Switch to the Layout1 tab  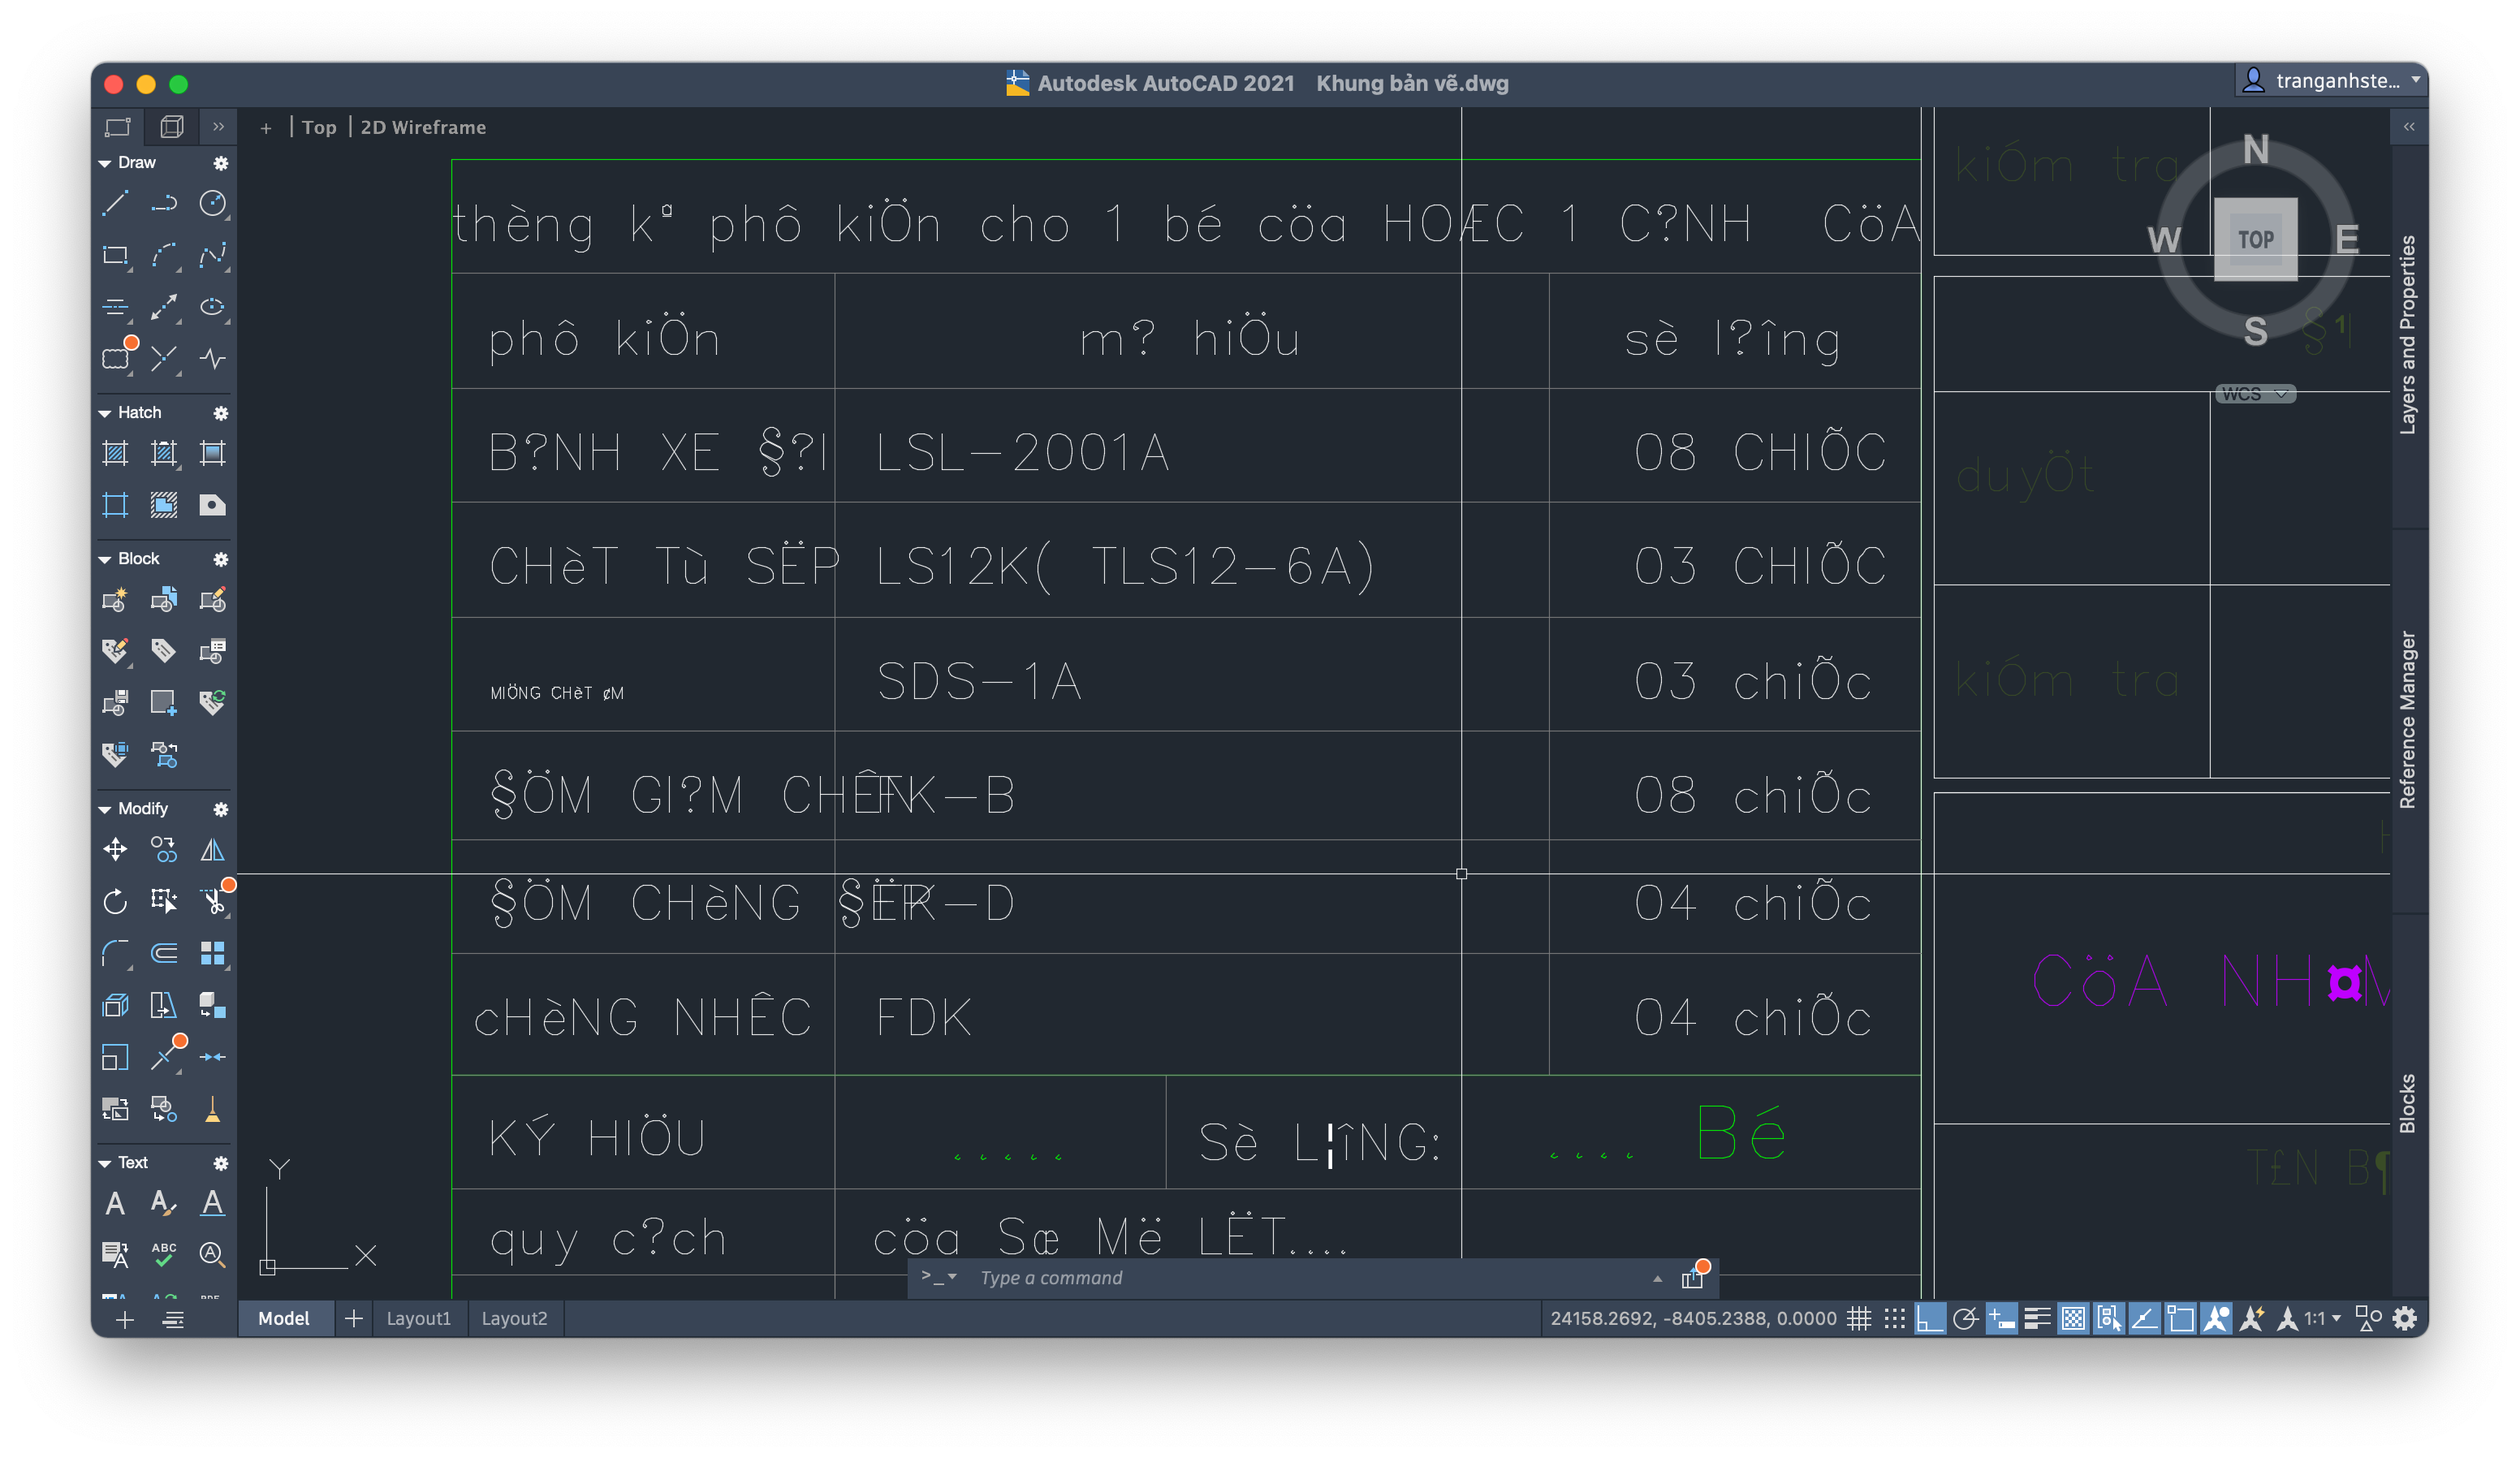point(418,1319)
